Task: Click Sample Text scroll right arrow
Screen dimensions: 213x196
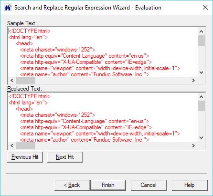Action: 193,80
